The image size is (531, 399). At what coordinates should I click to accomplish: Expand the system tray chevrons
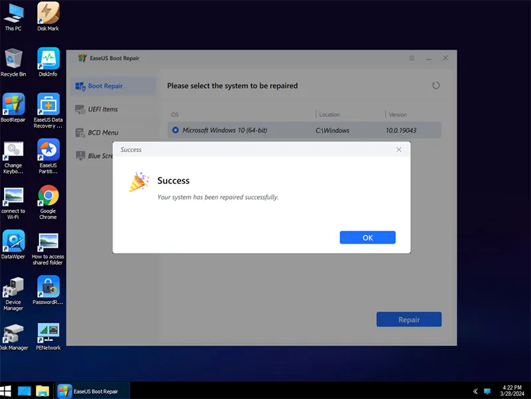(475, 391)
